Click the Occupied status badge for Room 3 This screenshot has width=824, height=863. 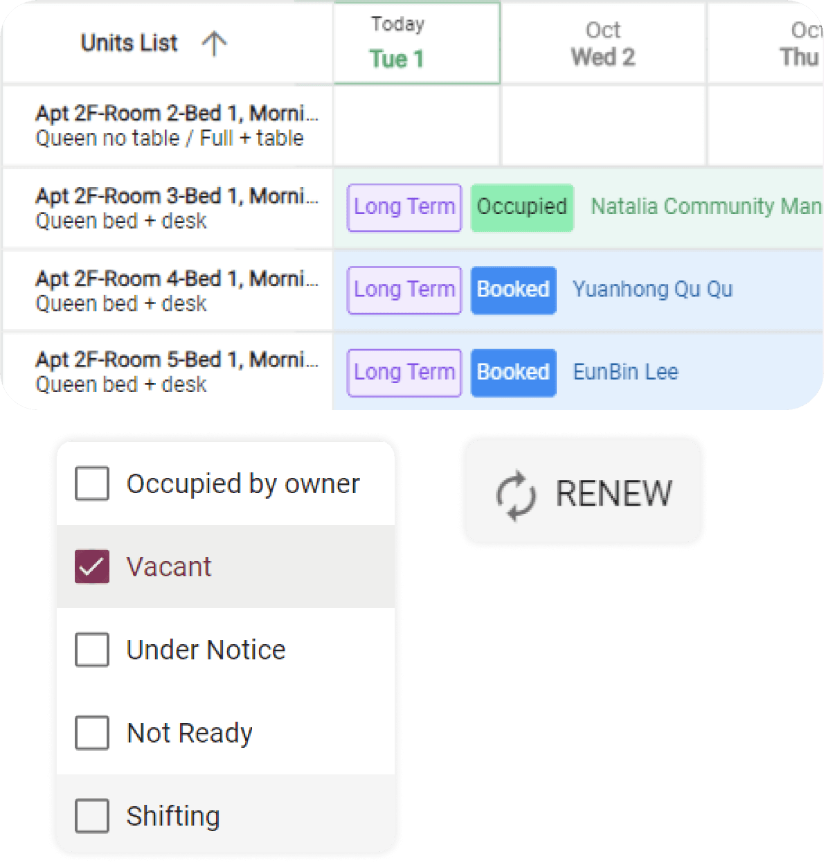point(522,207)
